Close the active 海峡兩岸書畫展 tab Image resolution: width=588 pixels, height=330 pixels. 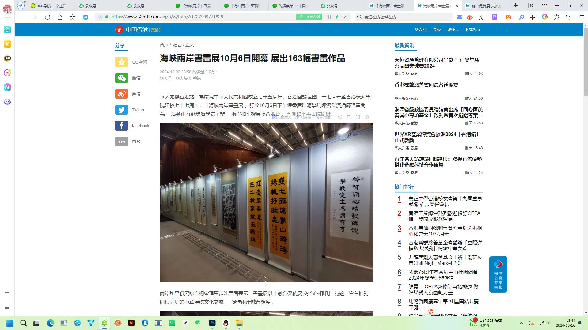tap(457, 6)
